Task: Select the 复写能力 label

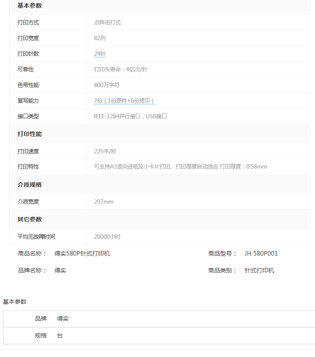Action: 28,101
